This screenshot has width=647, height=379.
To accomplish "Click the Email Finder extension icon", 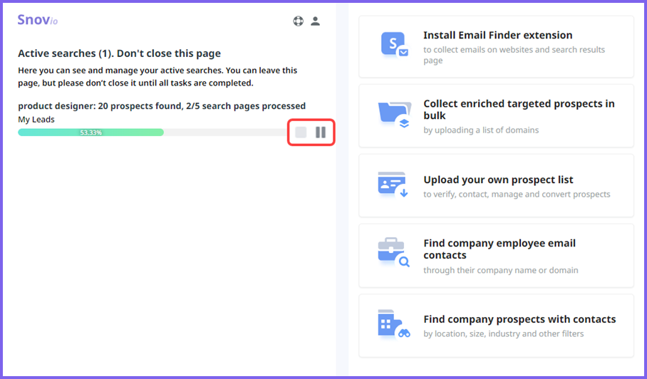I will point(395,45).
